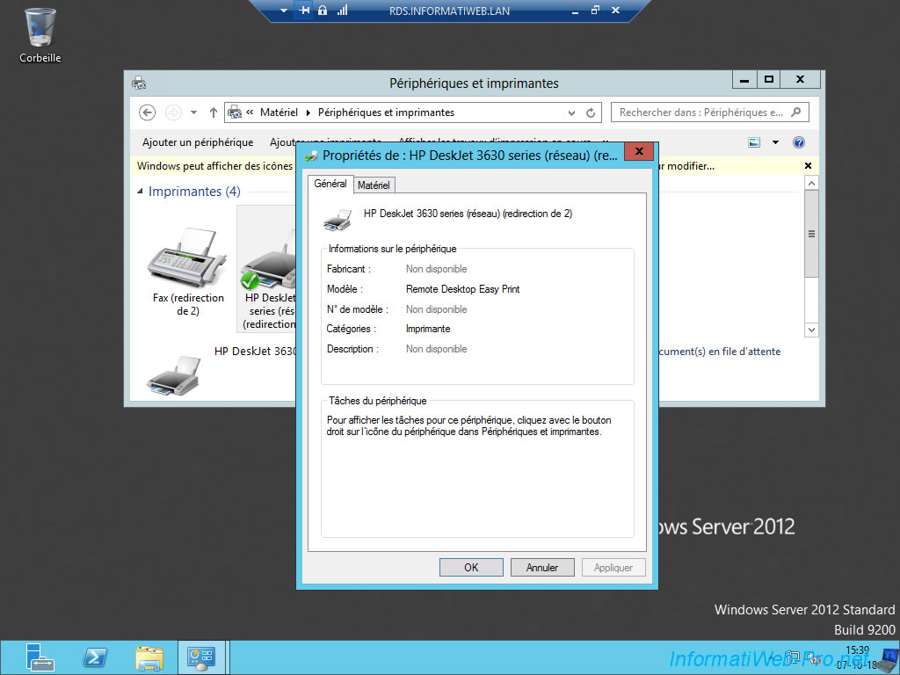The width and height of the screenshot is (900, 675).
Task: Click the yellow bar text Windows peut afficher des icônes
Action: coord(214,166)
